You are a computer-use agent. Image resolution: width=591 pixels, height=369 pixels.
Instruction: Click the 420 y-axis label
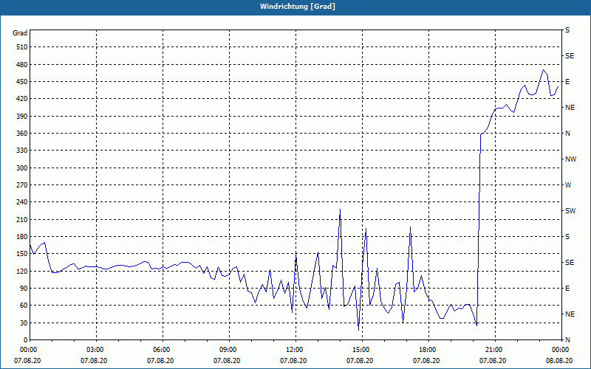pyautogui.click(x=22, y=99)
